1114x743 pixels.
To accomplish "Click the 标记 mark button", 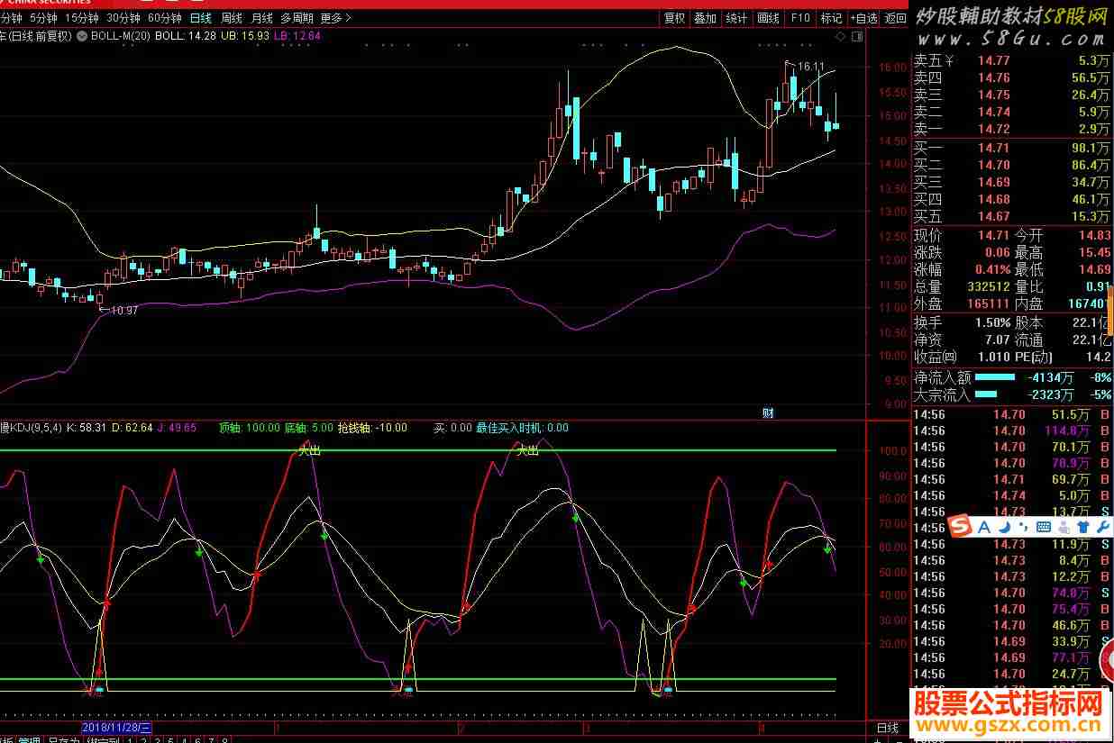I will point(831,17).
